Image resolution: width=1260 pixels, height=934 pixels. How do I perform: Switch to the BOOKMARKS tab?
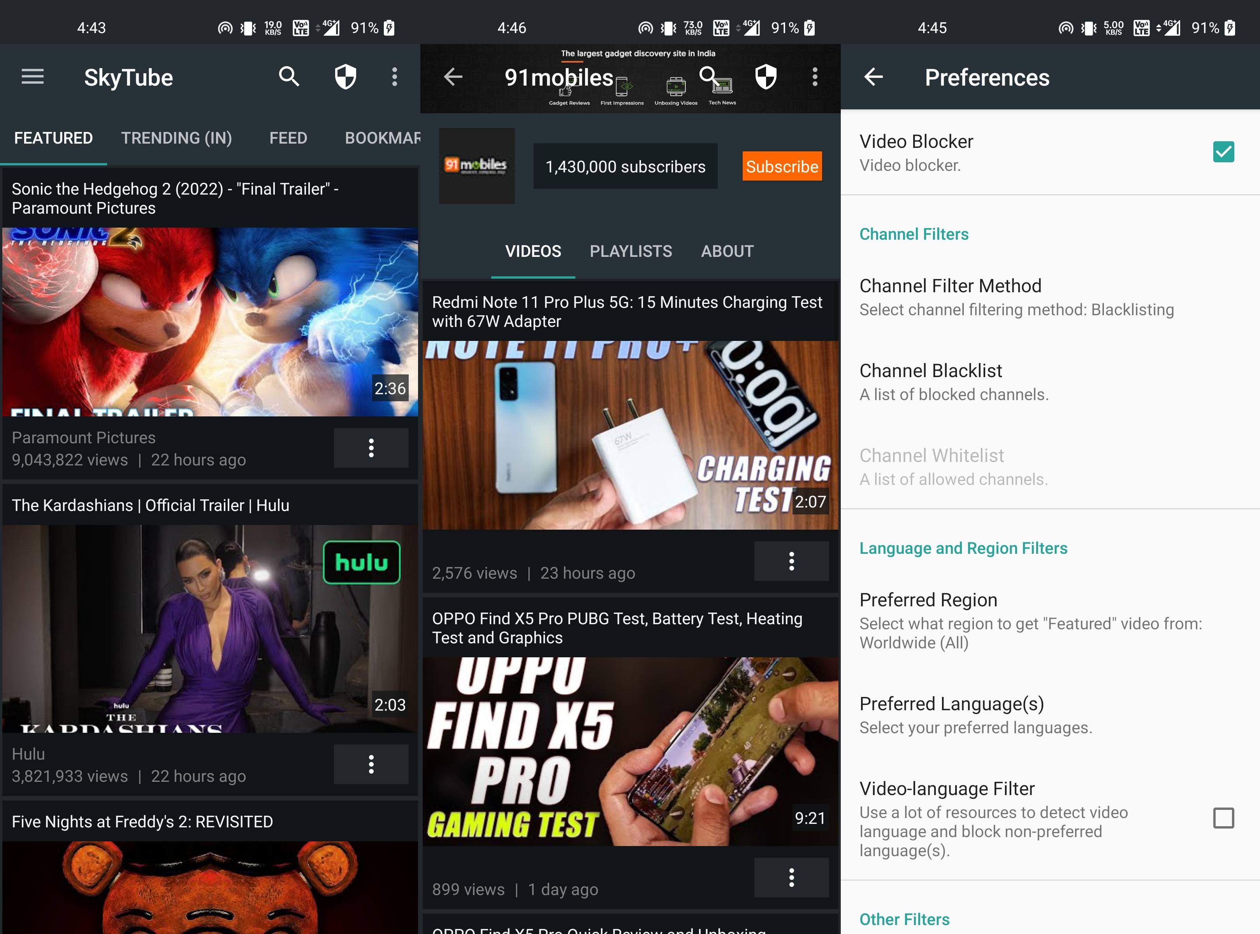[382, 138]
